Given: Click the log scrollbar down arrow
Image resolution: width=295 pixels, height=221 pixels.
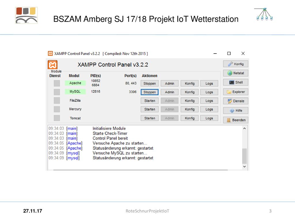Looking at the screenshot, I should [x=244, y=167].
